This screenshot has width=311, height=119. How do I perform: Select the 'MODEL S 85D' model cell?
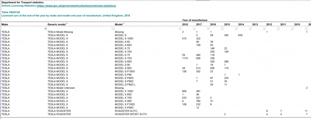tap(123, 62)
